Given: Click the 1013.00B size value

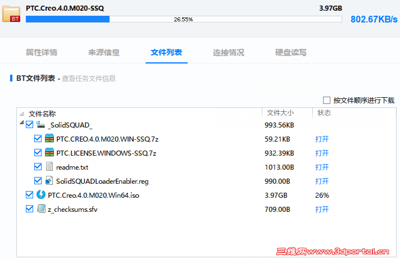Looking at the screenshot, I should 279,167.
